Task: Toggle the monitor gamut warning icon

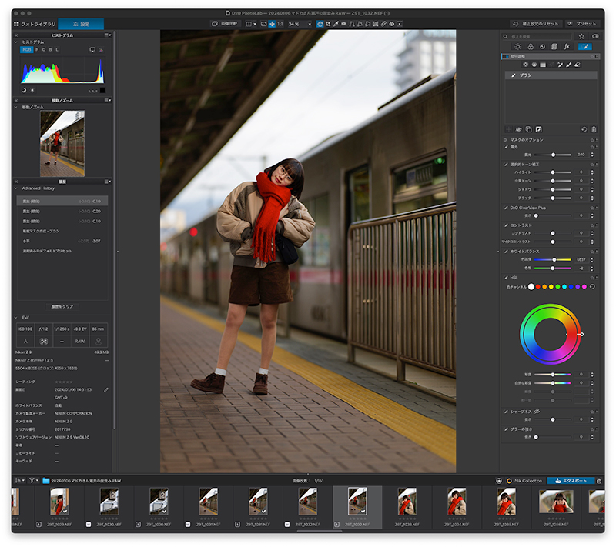Action: click(92, 50)
